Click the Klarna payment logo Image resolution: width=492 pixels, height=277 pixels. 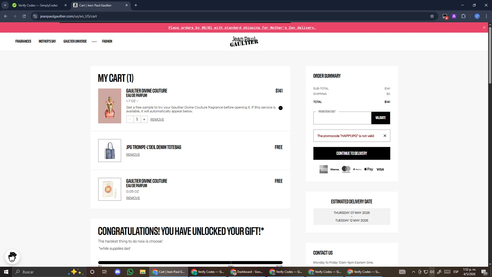335,169
